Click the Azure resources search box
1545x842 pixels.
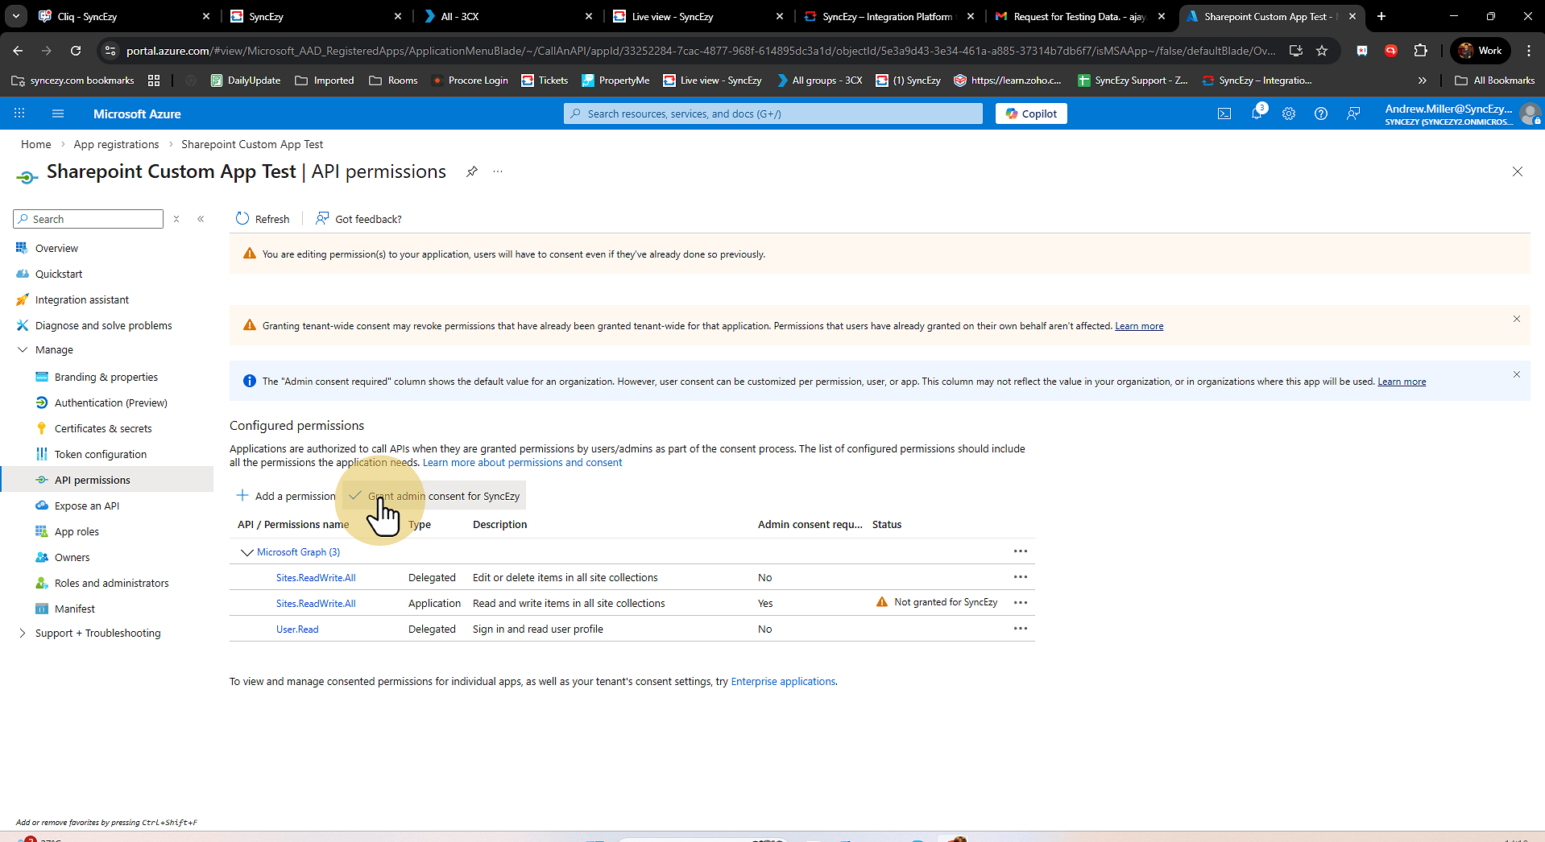tap(773, 114)
